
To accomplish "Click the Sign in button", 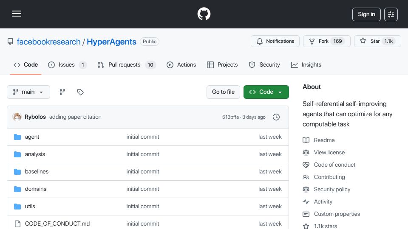I will coord(366,14).
